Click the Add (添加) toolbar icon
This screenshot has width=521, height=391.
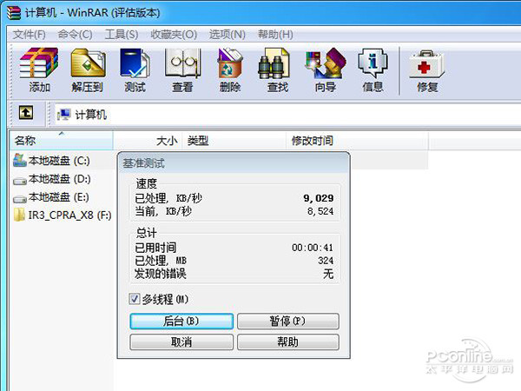tap(39, 63)
